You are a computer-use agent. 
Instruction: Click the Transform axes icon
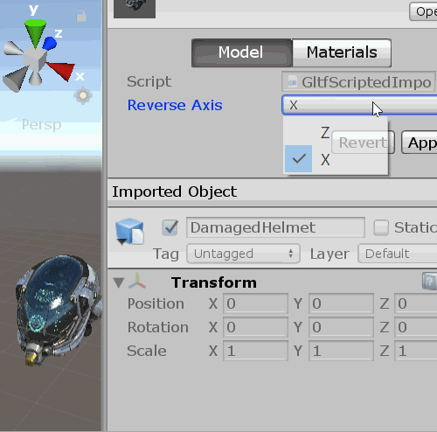click(137, 282)
